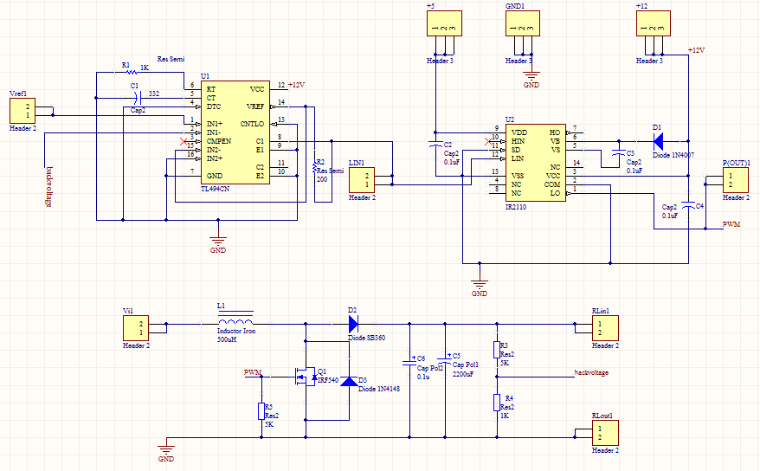Screen dimensions: 760x471
Task: Select the Vref1 header connector
Action: 23,111
